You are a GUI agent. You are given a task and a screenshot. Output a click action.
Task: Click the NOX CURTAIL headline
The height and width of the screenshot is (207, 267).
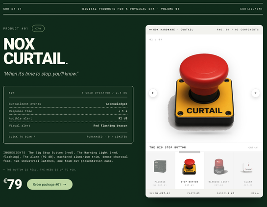click(36, 51)
